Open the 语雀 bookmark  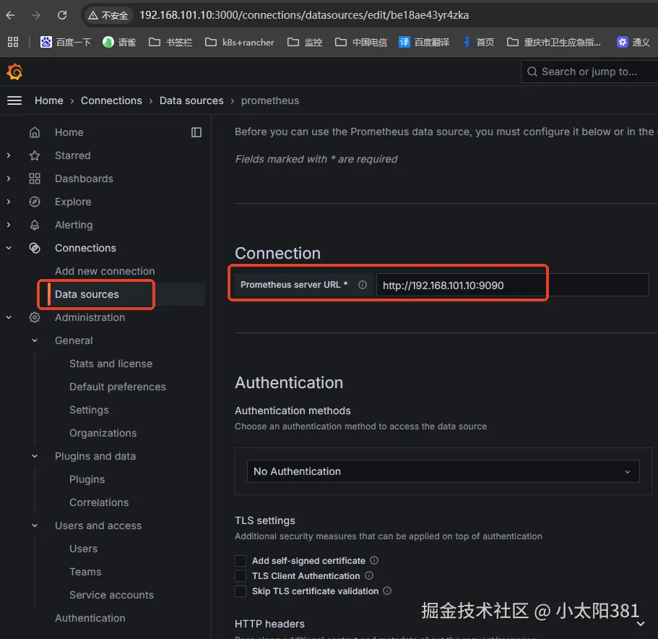(x=119, y=42)
